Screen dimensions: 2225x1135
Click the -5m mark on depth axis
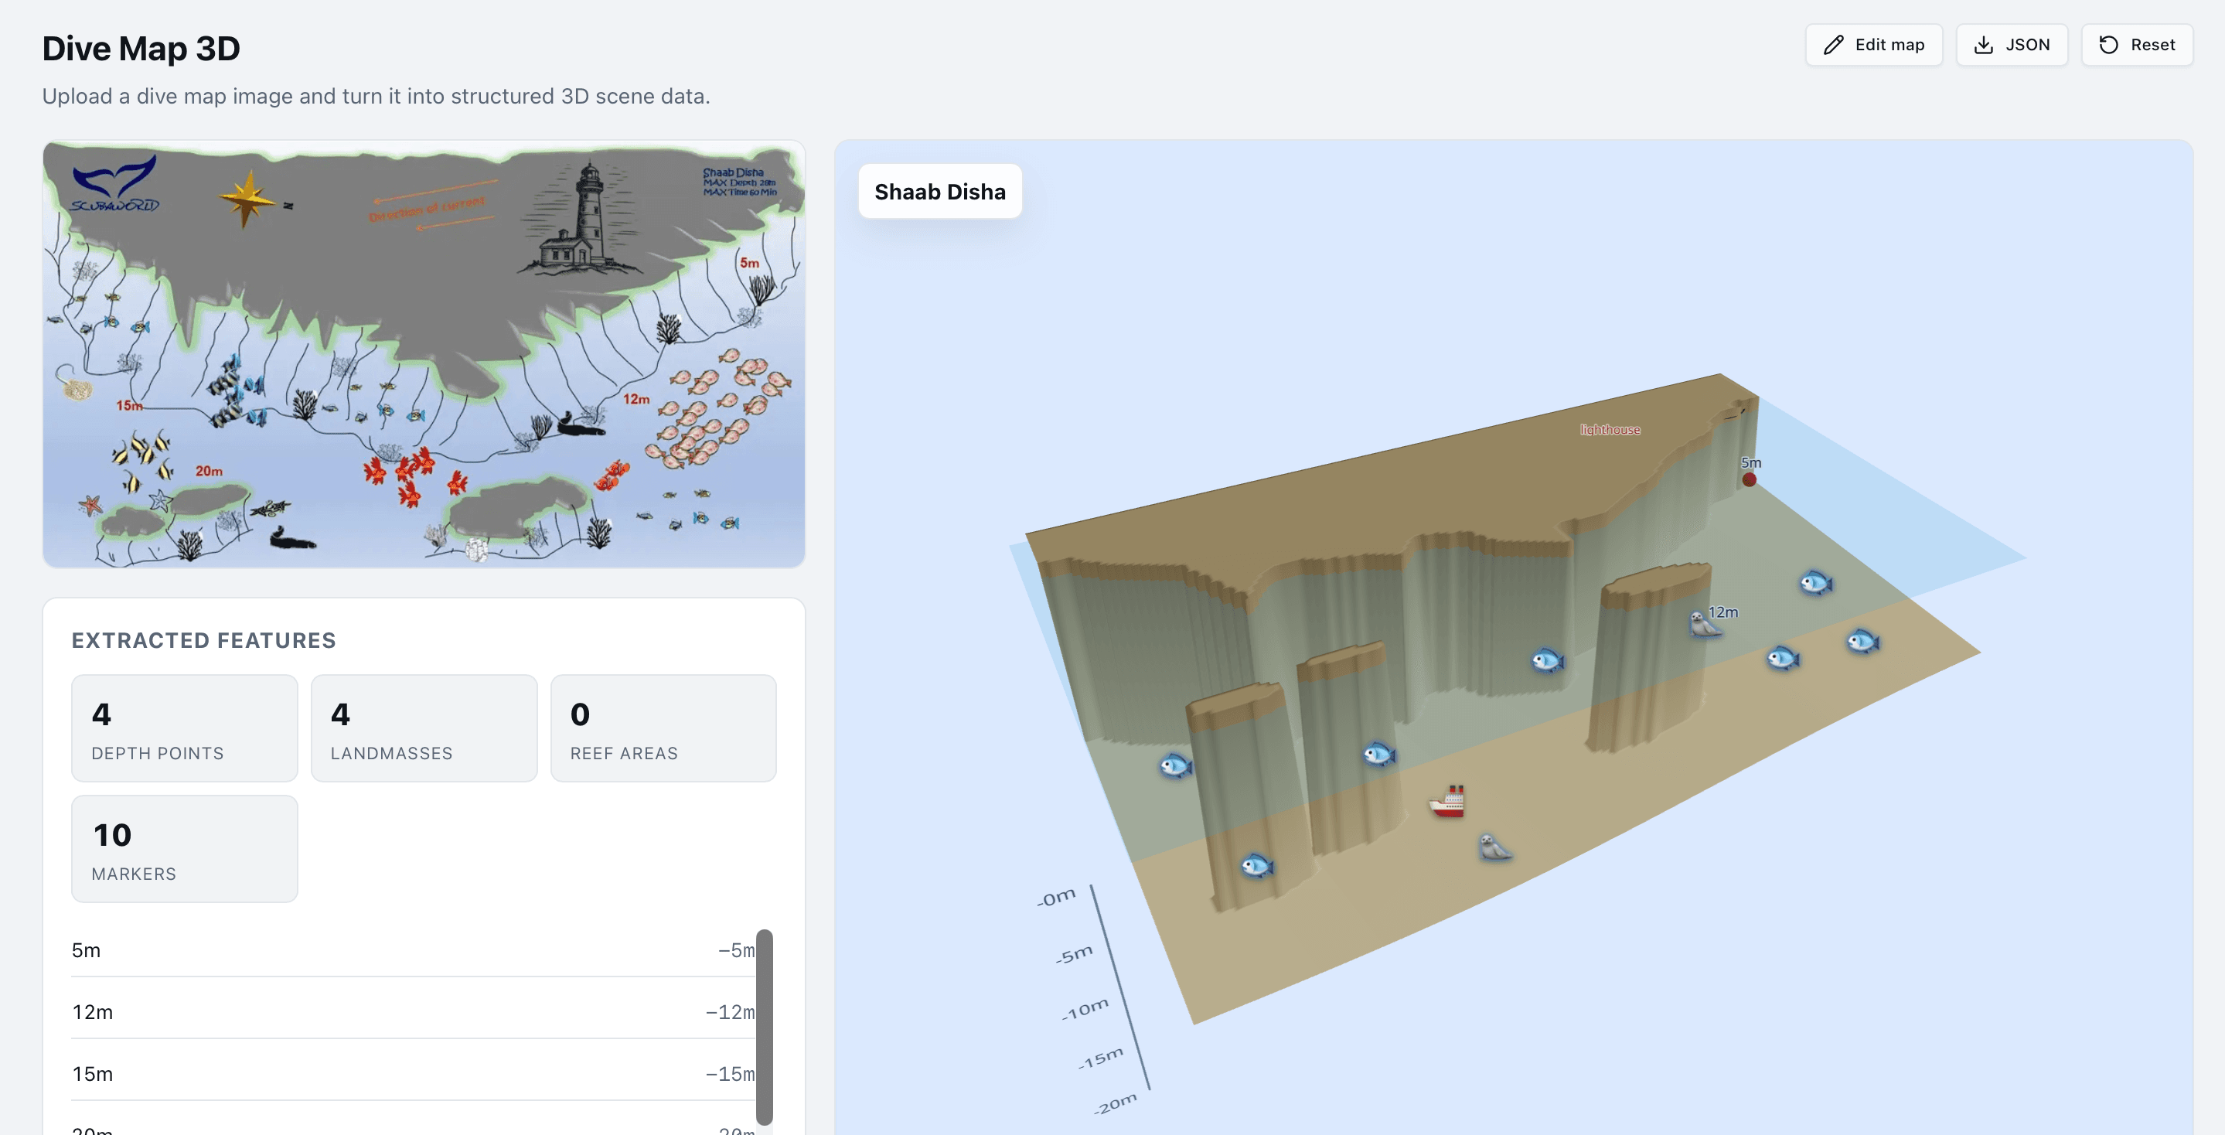pyautogui.click(x=1074, y=955)
